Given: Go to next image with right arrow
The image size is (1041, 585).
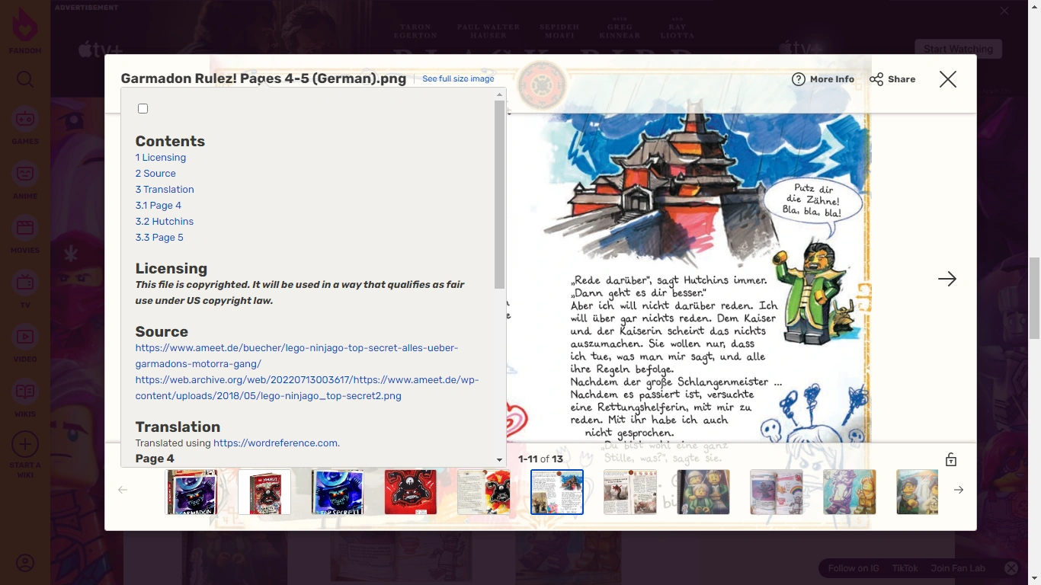Looking at the screenshot, I should pyautogui.click(x=947, y=279).
